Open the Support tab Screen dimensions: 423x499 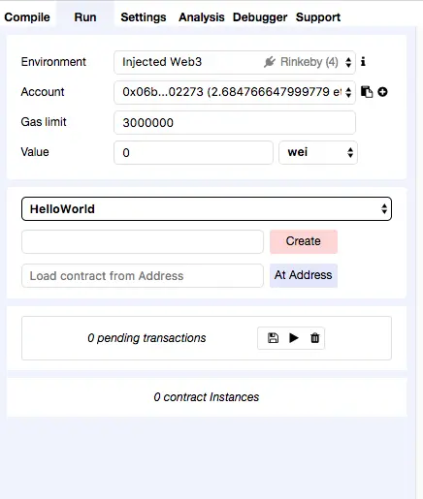[318, 17]
